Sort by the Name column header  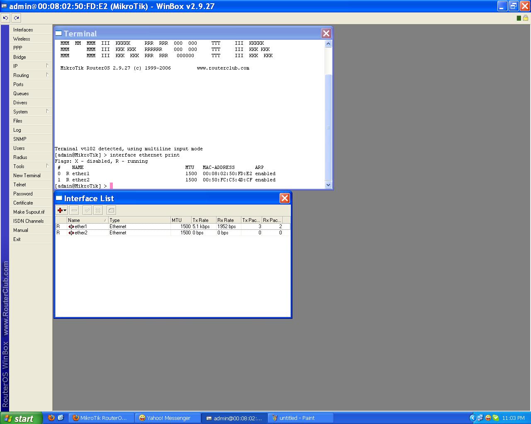tap(88, 220)
